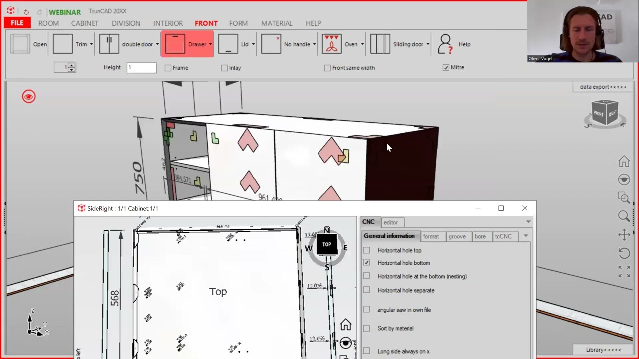Expand the Oven dropdown arrow
Viewport: 639px width, 359px height.
(362, 44)
